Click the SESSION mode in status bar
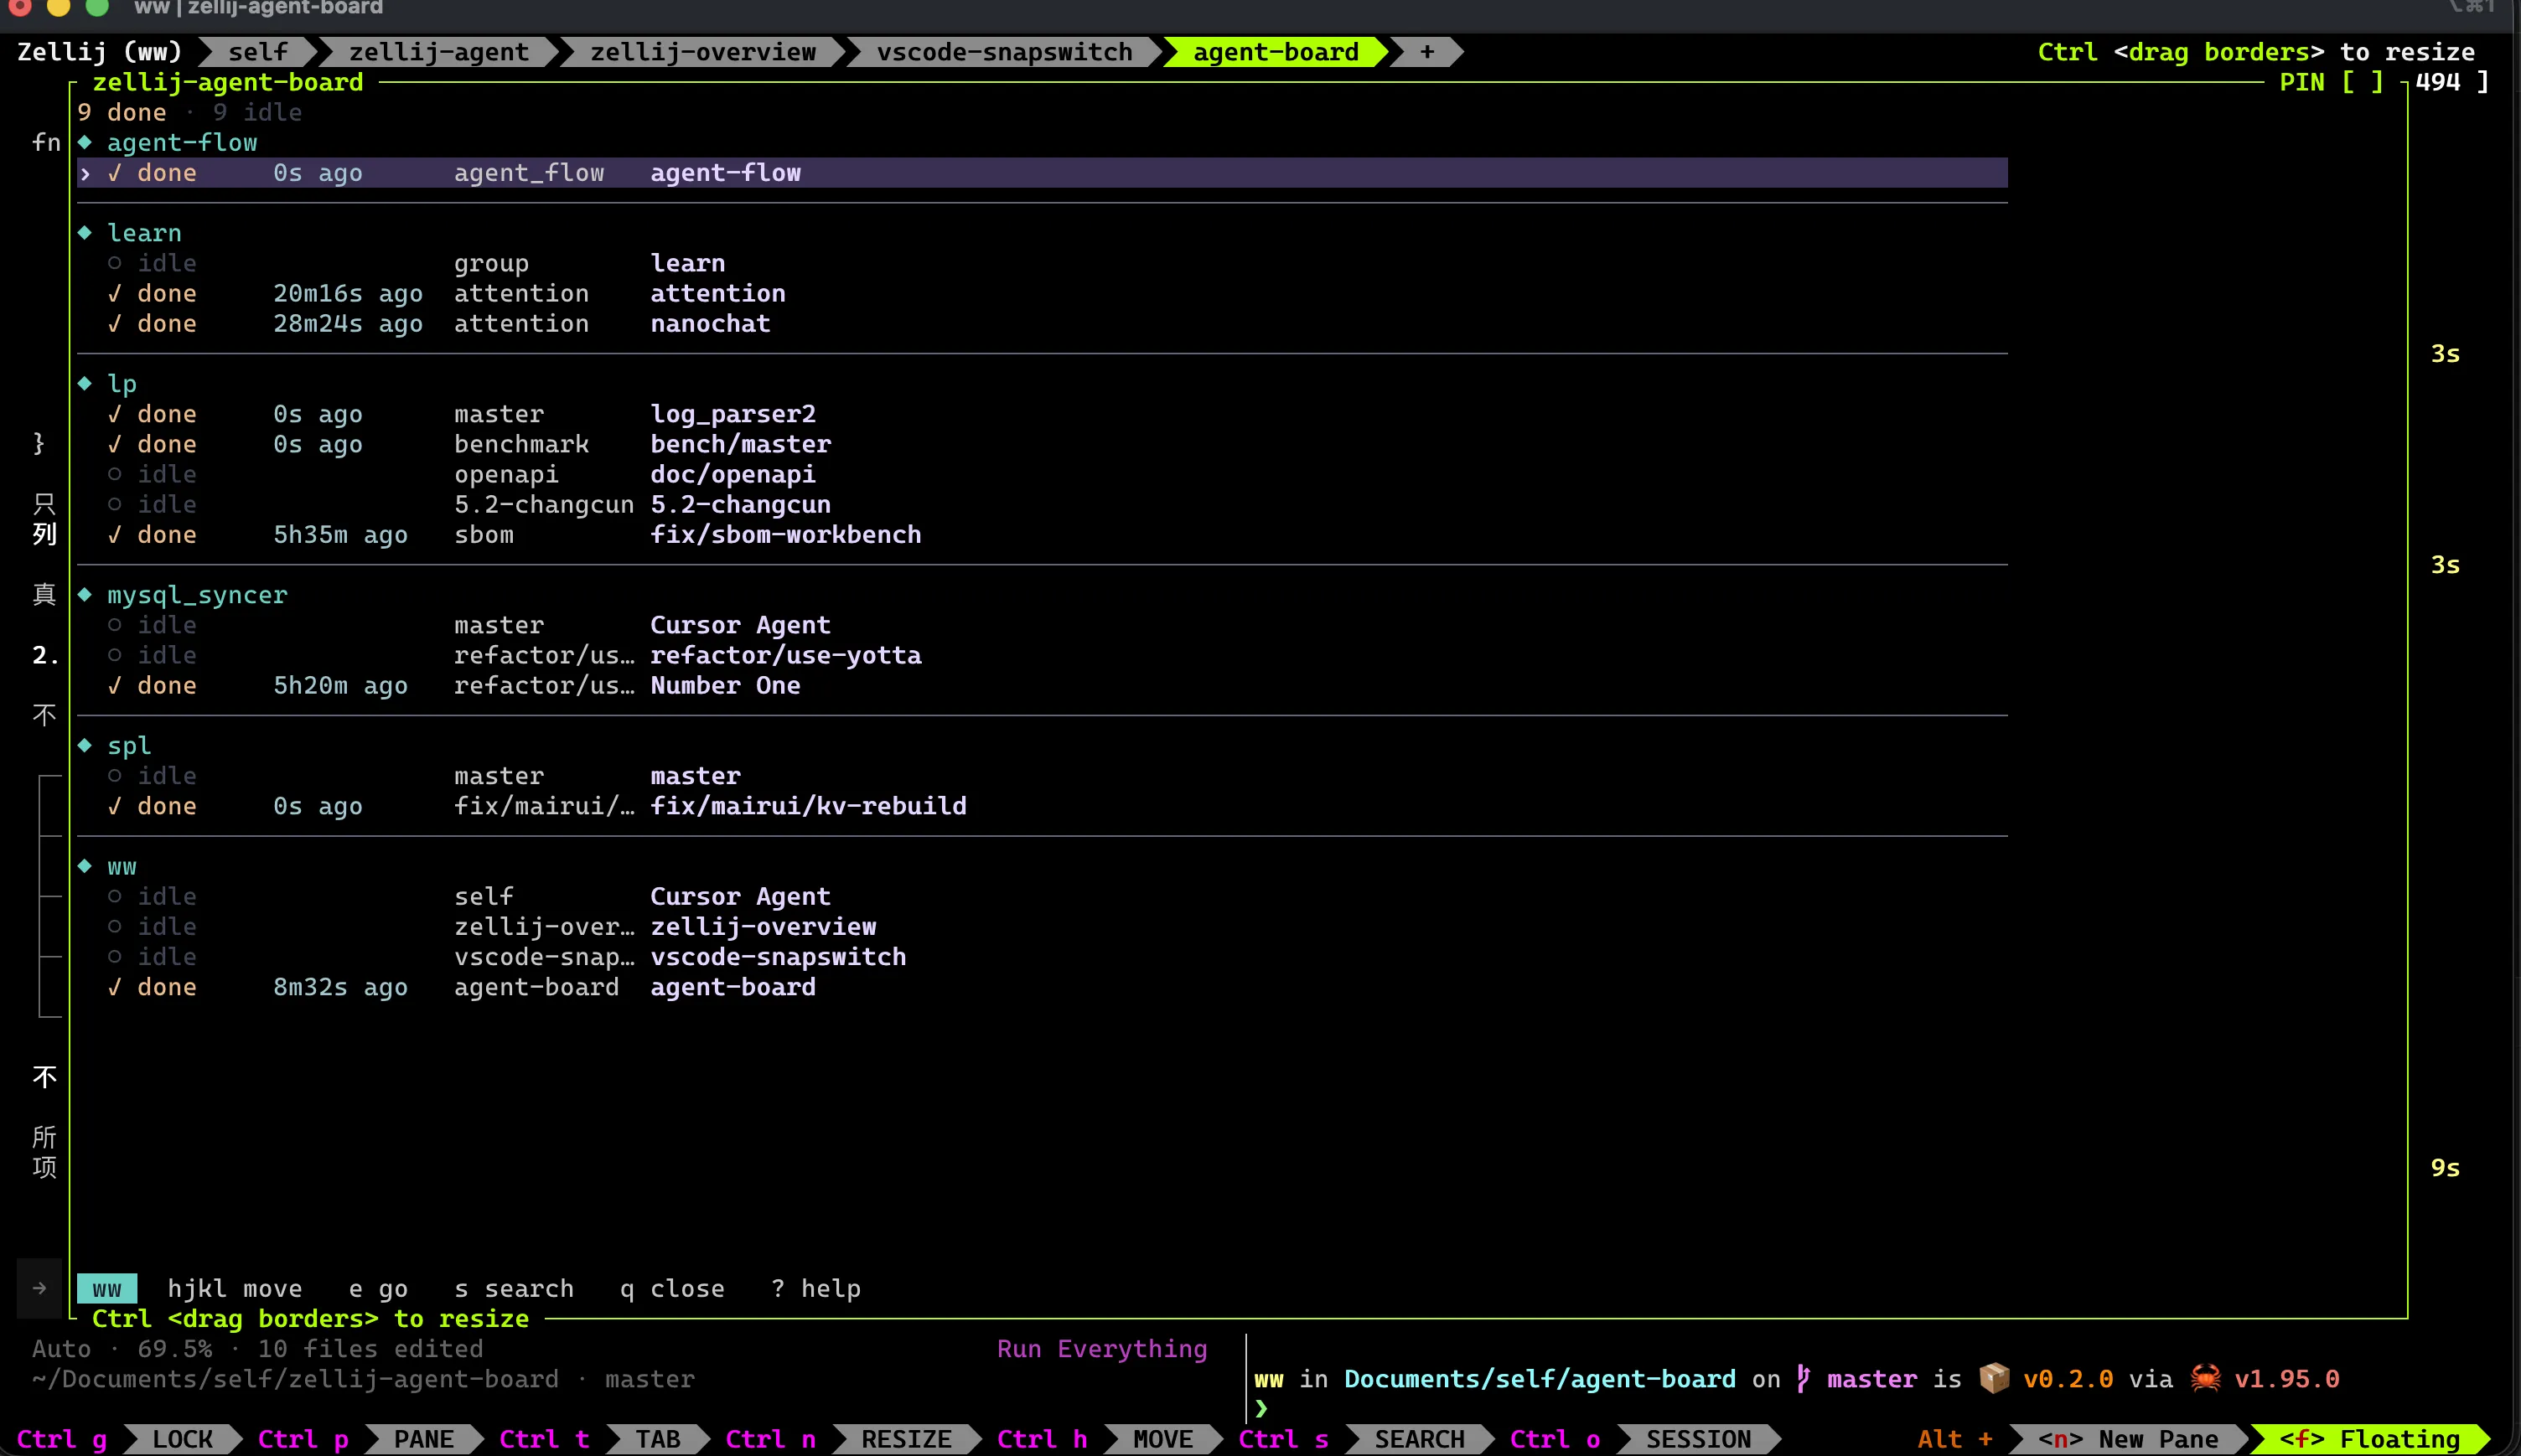Screen dimensions: 2521x1456 click(x=1699, y=1440)
